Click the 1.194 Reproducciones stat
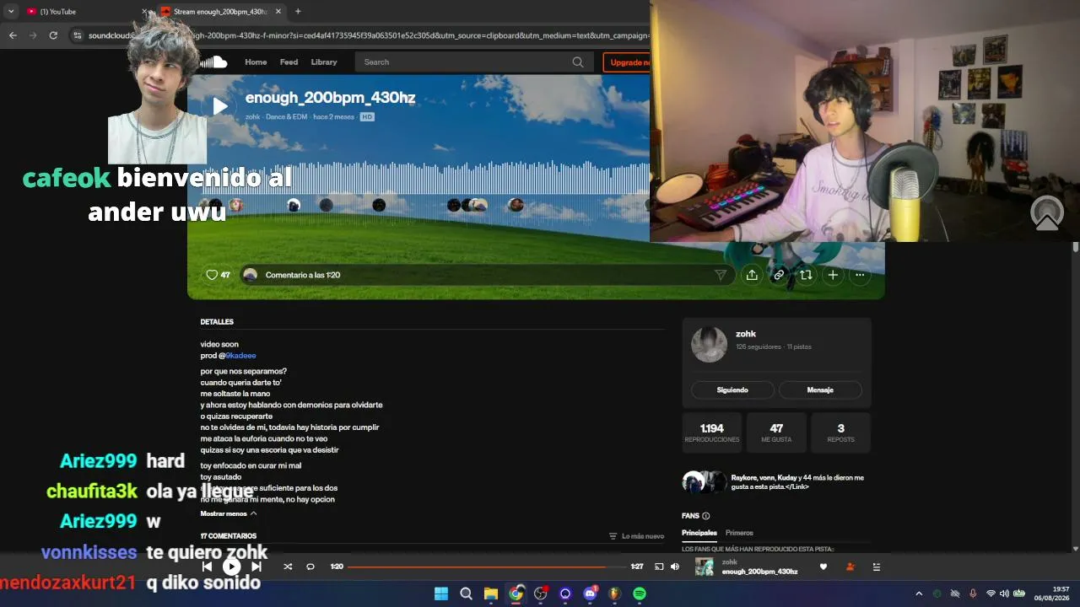This screenshot has width=1080, height=607. (x=712, y=432)
